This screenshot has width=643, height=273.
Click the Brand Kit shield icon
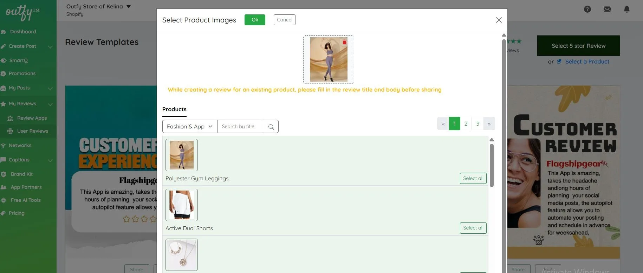4,174
